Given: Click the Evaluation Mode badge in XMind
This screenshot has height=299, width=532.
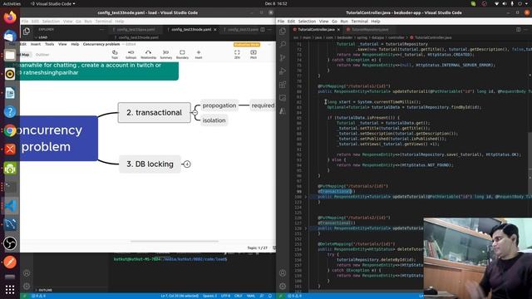Looking at the screenshot, I should pyautogui.click(x=247, y=44).
